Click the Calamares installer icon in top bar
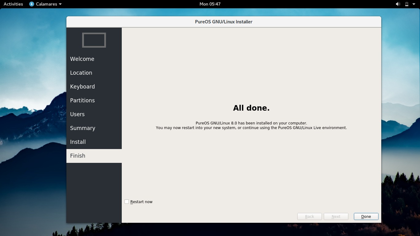The width and height of the screenshot is (420, 236). click(x=31, y=4)
